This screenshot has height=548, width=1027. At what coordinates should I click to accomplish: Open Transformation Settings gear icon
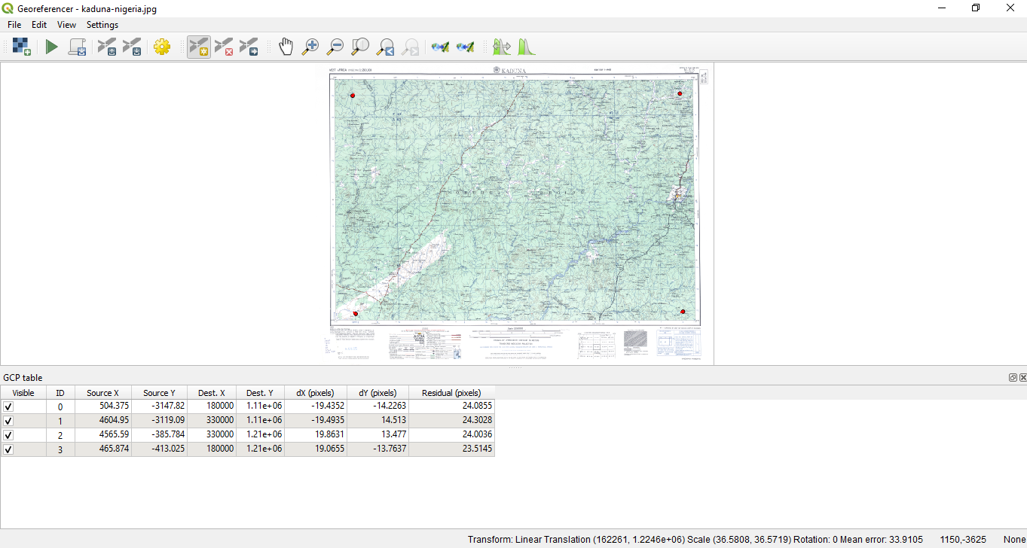[162, 47]
